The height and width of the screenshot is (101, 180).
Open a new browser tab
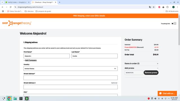click(60, 2)
